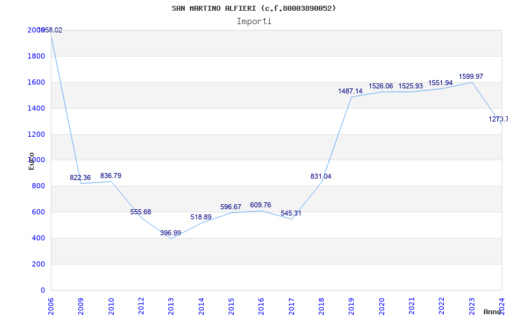Click the 1200 y-axis tick label

click(36, 134)
